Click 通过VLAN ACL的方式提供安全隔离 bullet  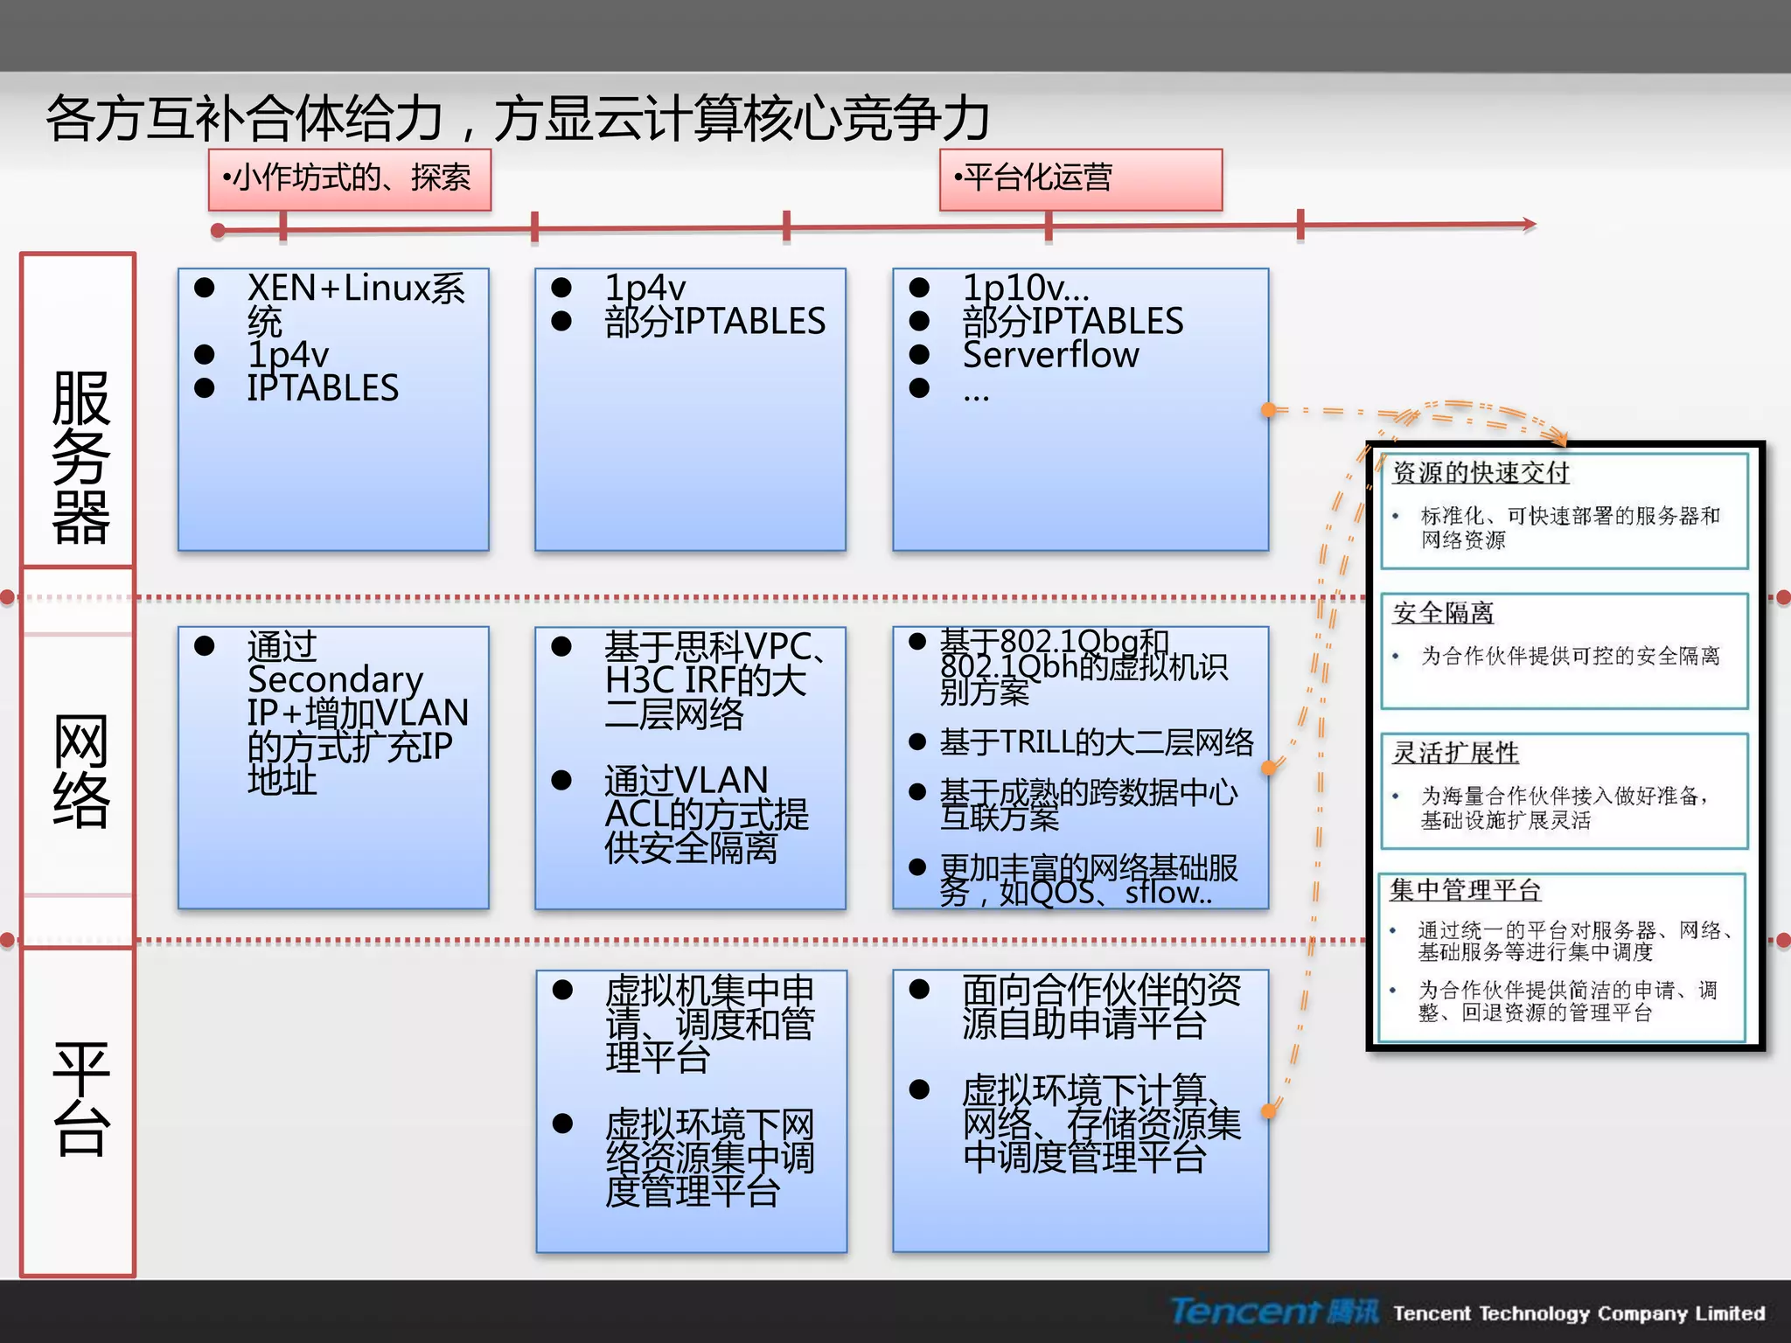pos(707,813)
